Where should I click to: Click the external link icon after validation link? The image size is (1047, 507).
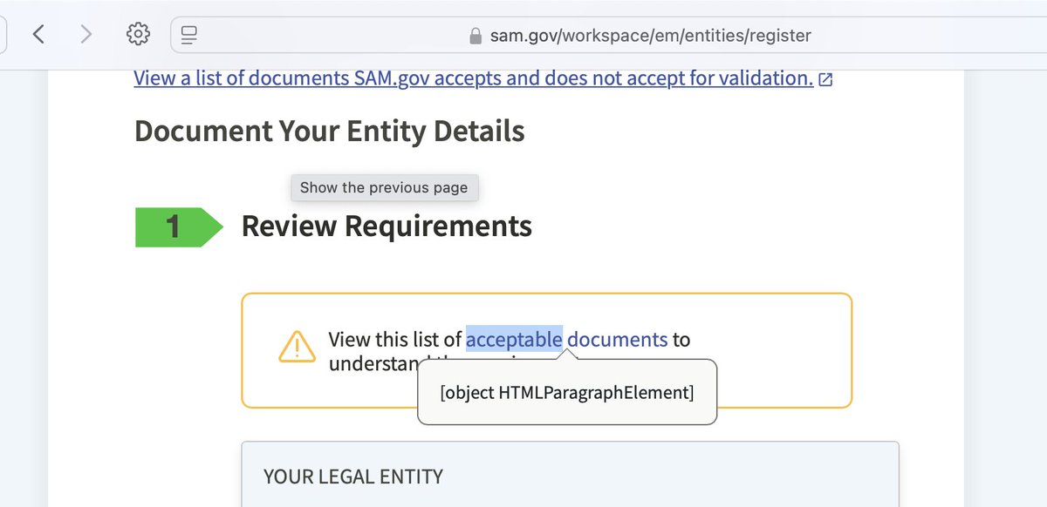(x=825, y=79)
